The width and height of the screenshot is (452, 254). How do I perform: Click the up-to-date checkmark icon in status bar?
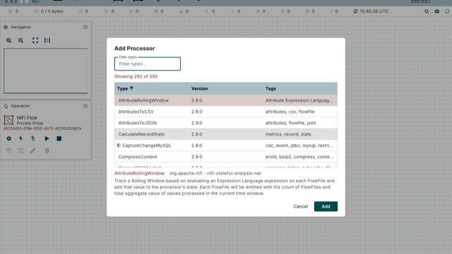coord(232,11)
